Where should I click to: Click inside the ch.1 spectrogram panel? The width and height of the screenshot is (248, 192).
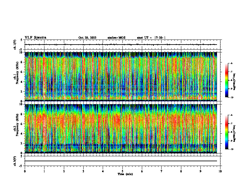click(x=121, y=77)
